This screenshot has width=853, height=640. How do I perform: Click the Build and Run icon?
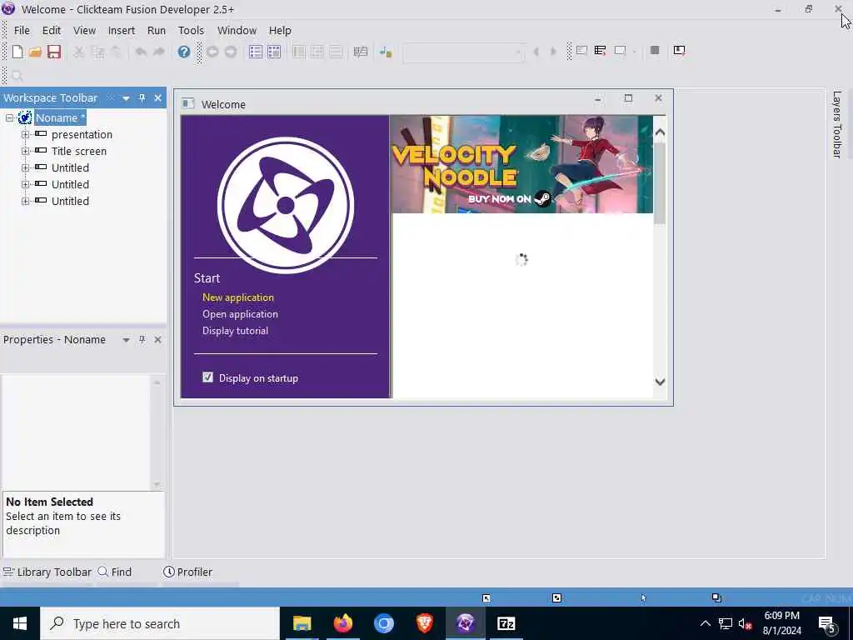tap(679, 50)
